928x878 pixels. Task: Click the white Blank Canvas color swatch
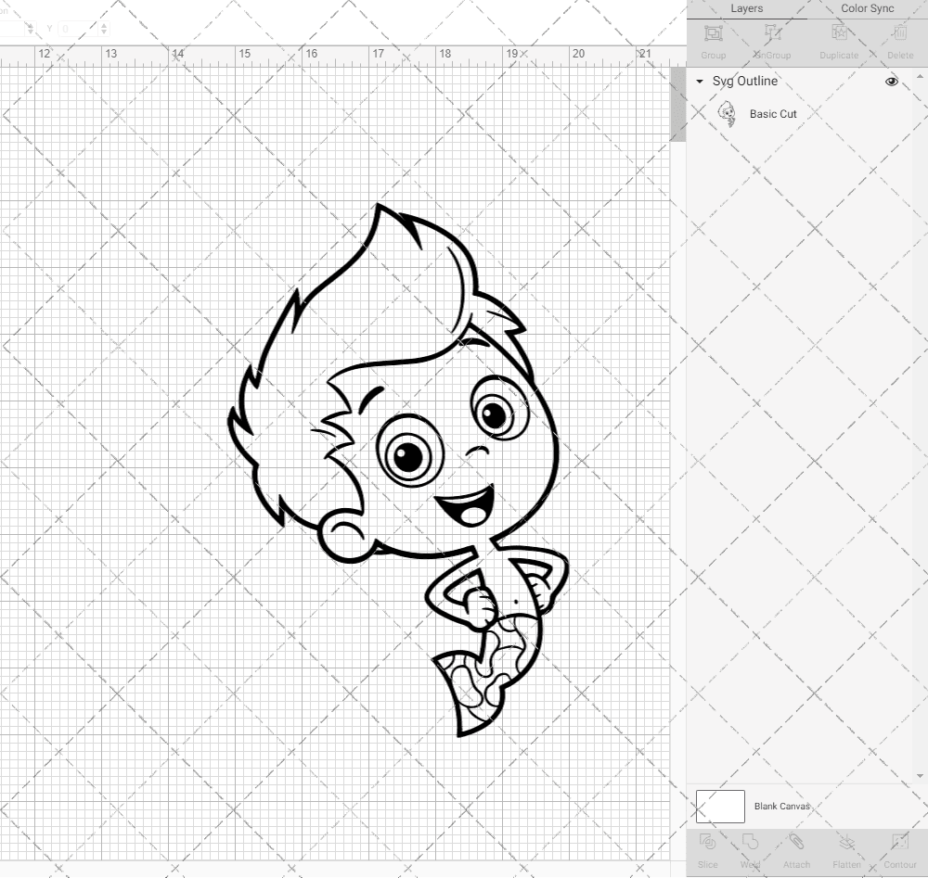719,806
